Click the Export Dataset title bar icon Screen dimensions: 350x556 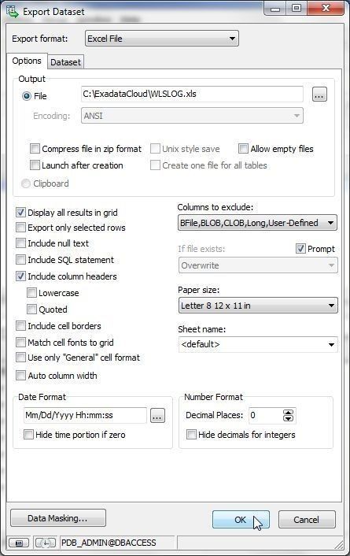pos(13,11)
